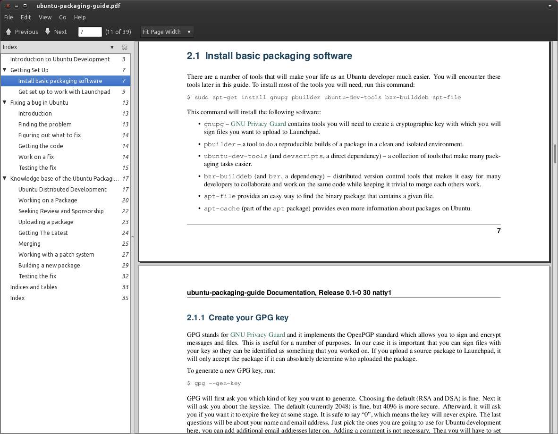Collapse the Fixing a bug in Ubuntu section

pos(5,102)
